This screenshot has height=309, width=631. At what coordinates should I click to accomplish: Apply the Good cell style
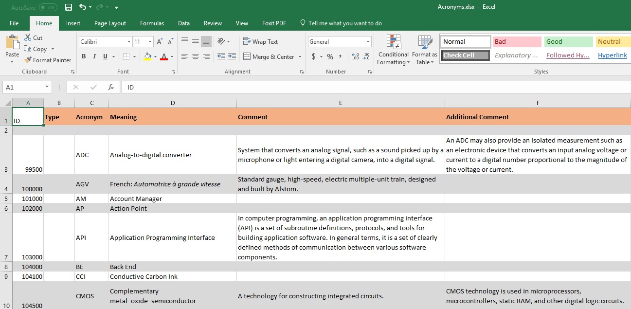click(569, 42)
